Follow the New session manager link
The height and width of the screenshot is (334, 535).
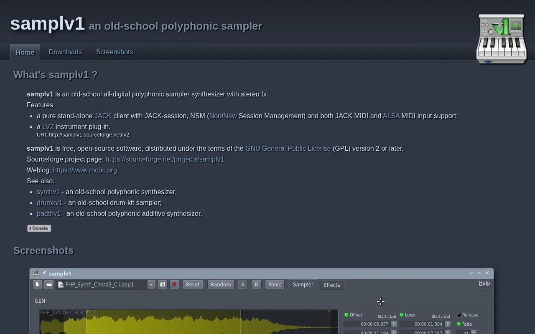pyautogui.click(x=230, y=116)
